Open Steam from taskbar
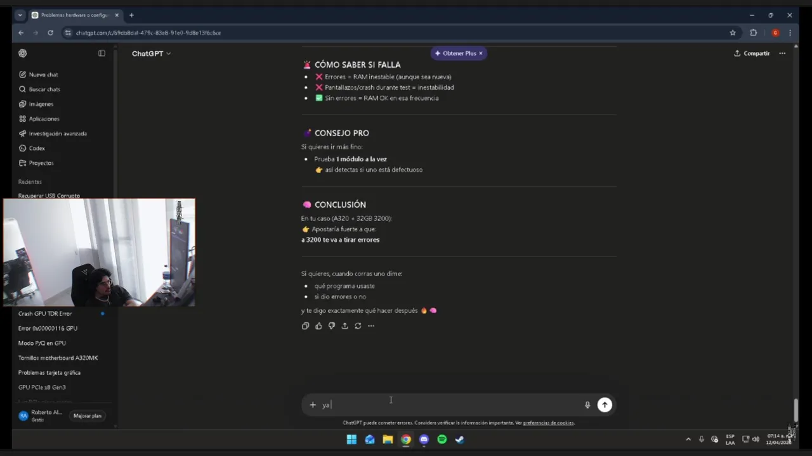This screenshot has height=456, width=812. coord(460,440)
